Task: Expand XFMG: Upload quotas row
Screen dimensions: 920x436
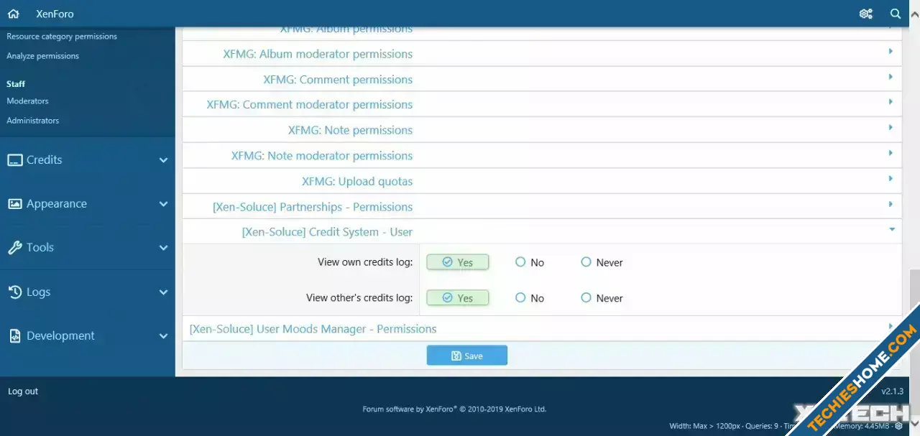Action: tap(542, 181)
